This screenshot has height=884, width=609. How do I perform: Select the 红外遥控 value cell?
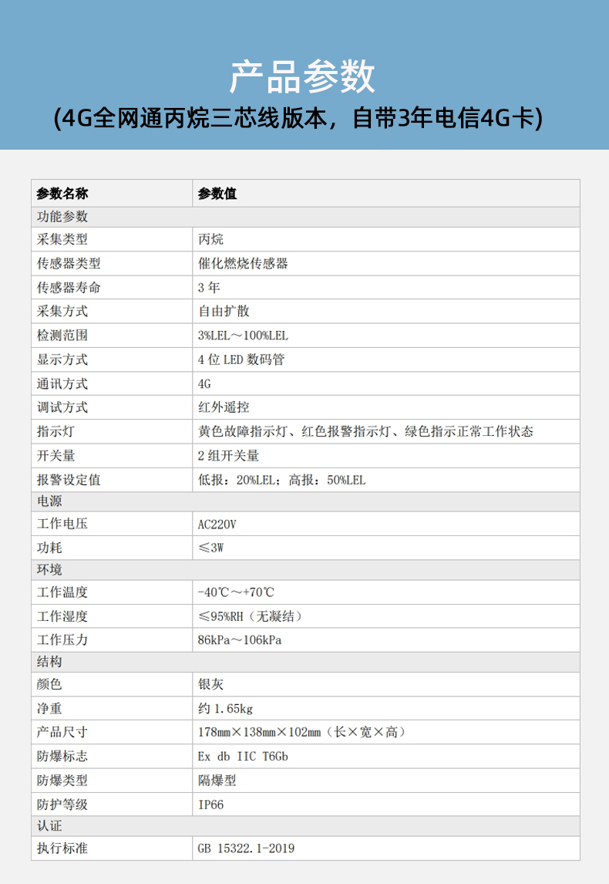coord(224,407)
